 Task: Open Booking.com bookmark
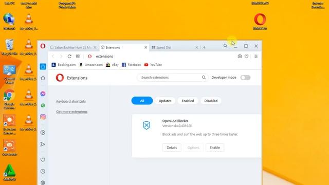pyautogui.click(x=64, y=65)
